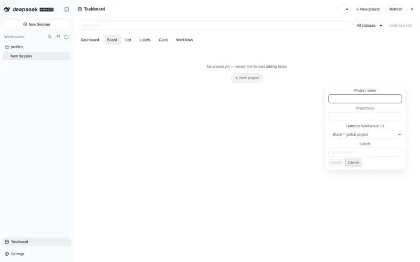The width and height of the screenshot is (420, 262).
Task: Click New project in the header
Action: (367, 9)
